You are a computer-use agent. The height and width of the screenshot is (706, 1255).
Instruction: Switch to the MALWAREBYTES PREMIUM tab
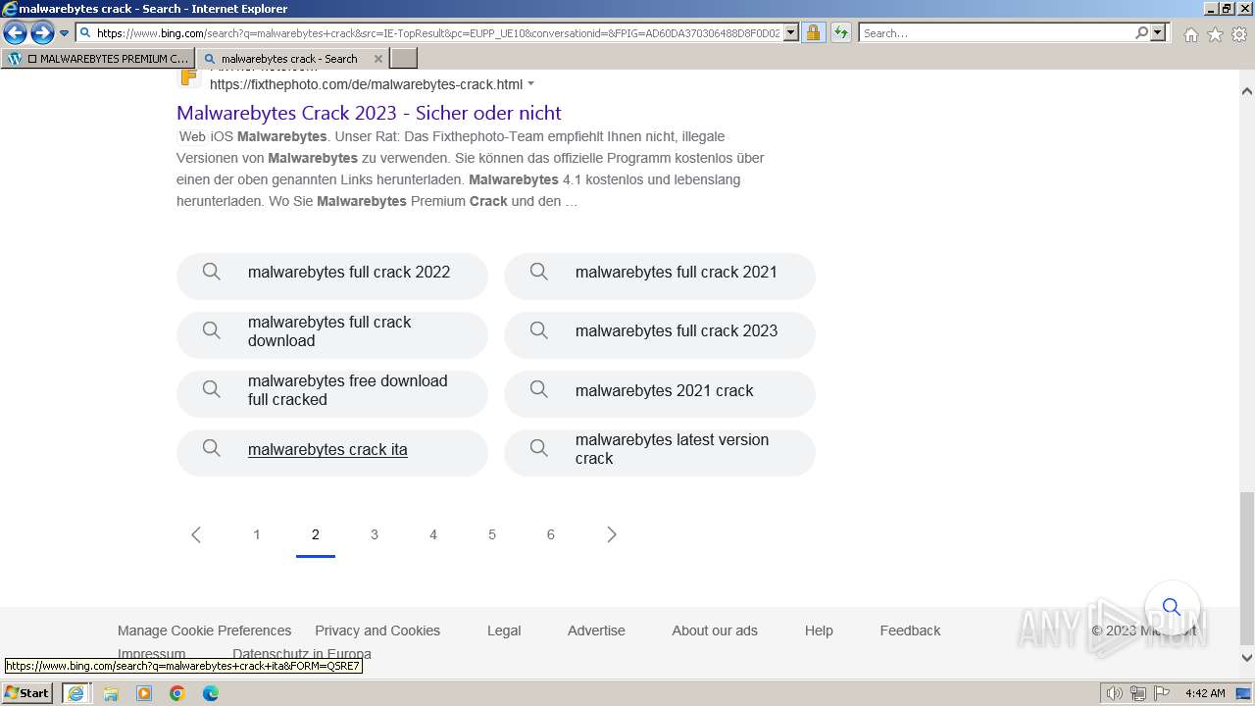98,59
